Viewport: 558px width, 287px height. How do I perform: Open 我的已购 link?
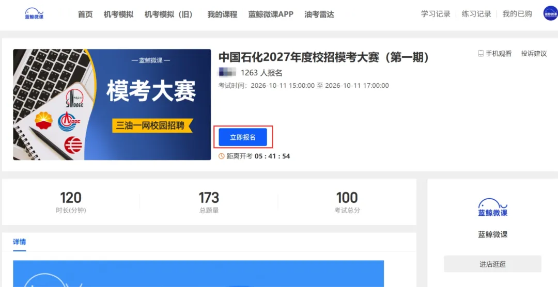[517, 14]
